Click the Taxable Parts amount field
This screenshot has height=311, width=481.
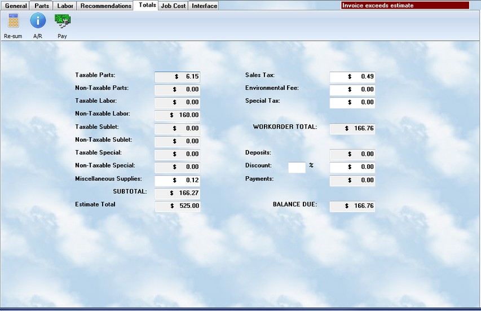pos(177,77)
